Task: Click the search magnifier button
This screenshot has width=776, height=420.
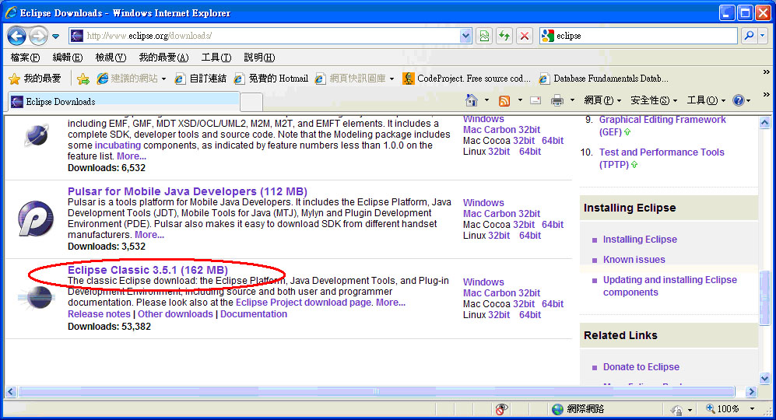Action: tap(750, 36)
